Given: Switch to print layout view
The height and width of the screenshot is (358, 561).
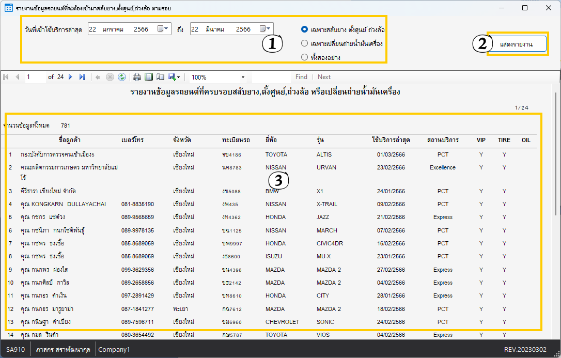Looking at the screenshot, I should pyautogui.click(x=149, y=77).
